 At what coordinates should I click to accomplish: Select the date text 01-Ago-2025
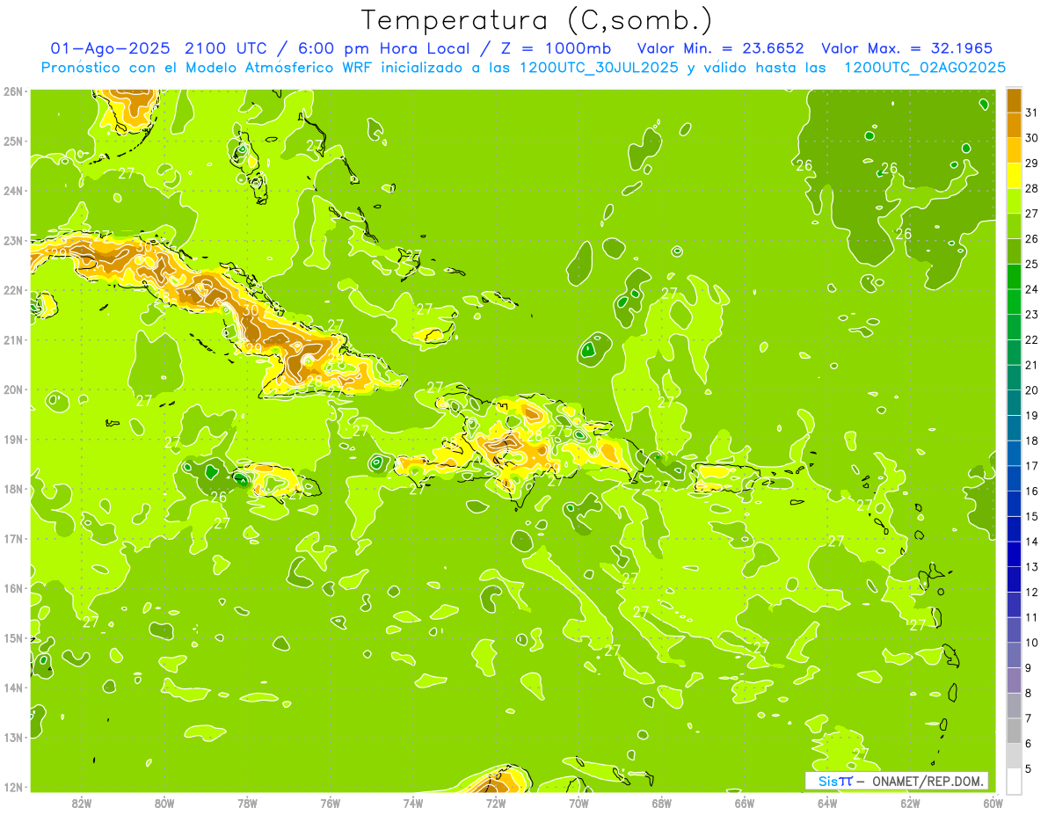pyautogui.click(x=111, y=48)
